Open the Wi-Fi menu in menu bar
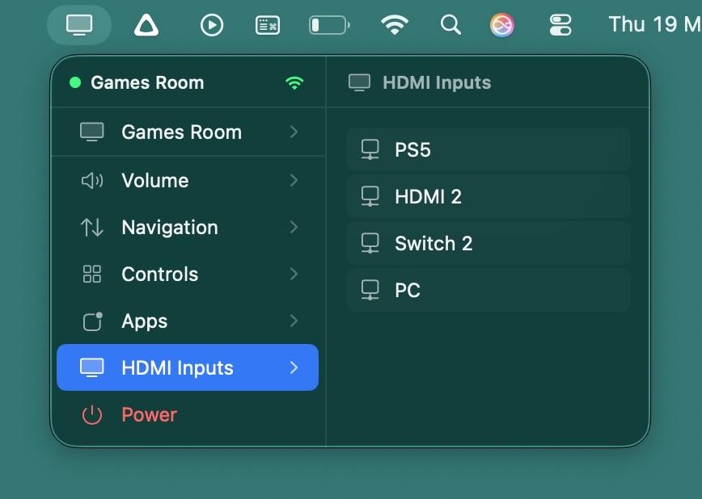This screenshot has width=702, height=499. click(x=394, y=25)
